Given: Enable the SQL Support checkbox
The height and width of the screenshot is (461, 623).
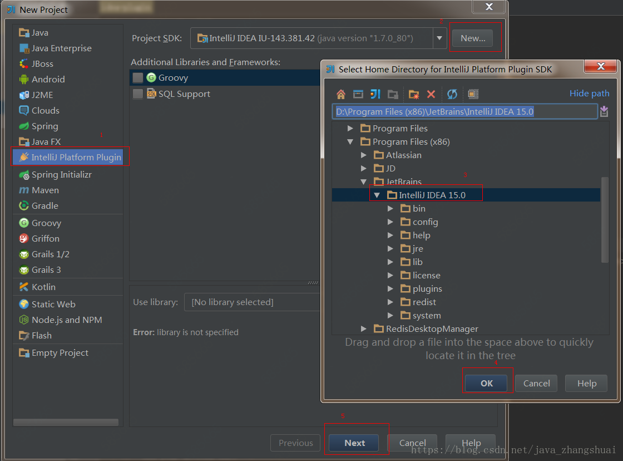Looking at the screenshot, I should pyautogui.click(x=138, y=94).
